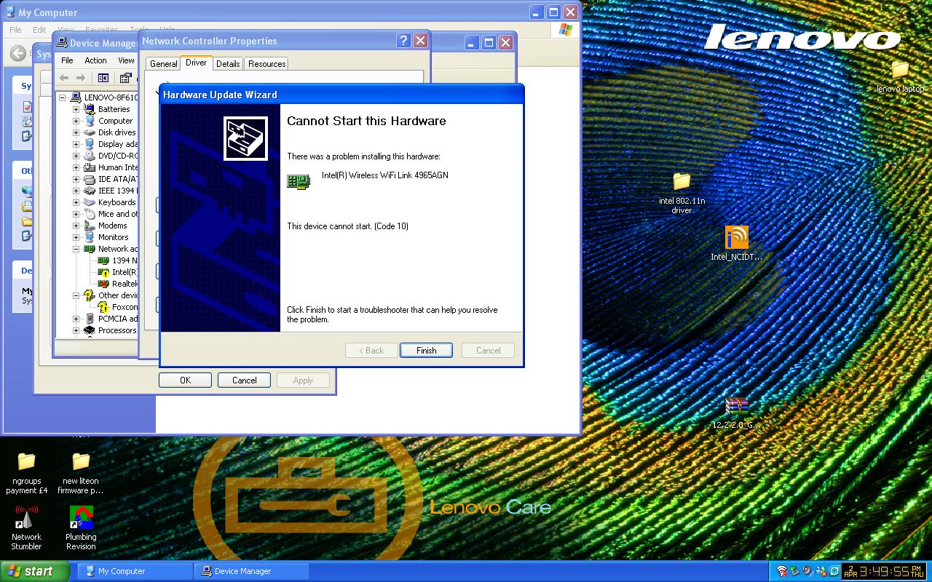This screenshot has height=582, width=932.
Task: Click wireless disconnected tray icon
Action: click(x=782, y=572)
